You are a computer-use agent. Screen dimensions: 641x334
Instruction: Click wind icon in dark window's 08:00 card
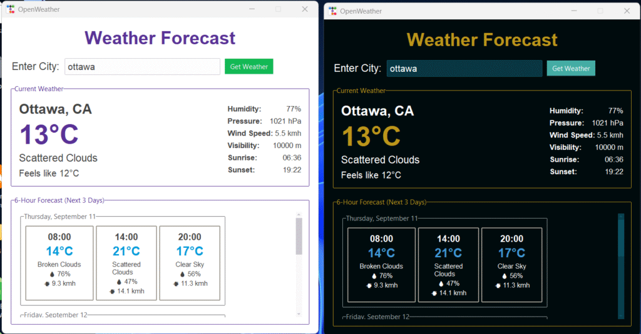pos(369,285)
